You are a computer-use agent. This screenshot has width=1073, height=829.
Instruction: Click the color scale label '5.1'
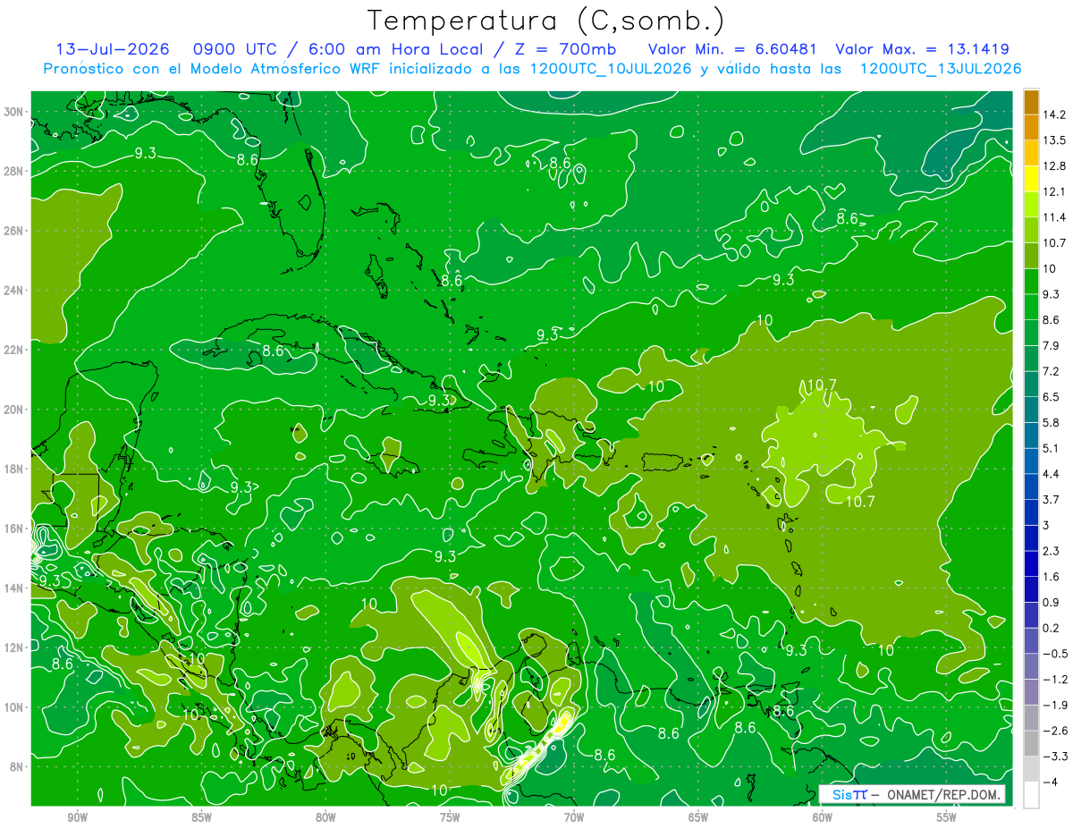click(1052, 448)
